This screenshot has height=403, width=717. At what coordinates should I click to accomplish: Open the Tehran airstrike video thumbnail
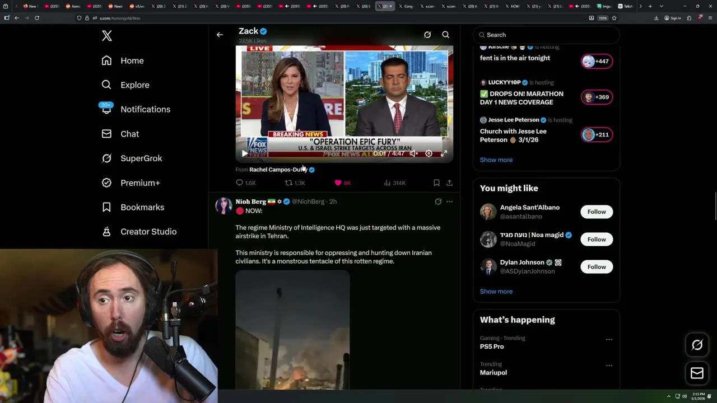coord(292,330)
